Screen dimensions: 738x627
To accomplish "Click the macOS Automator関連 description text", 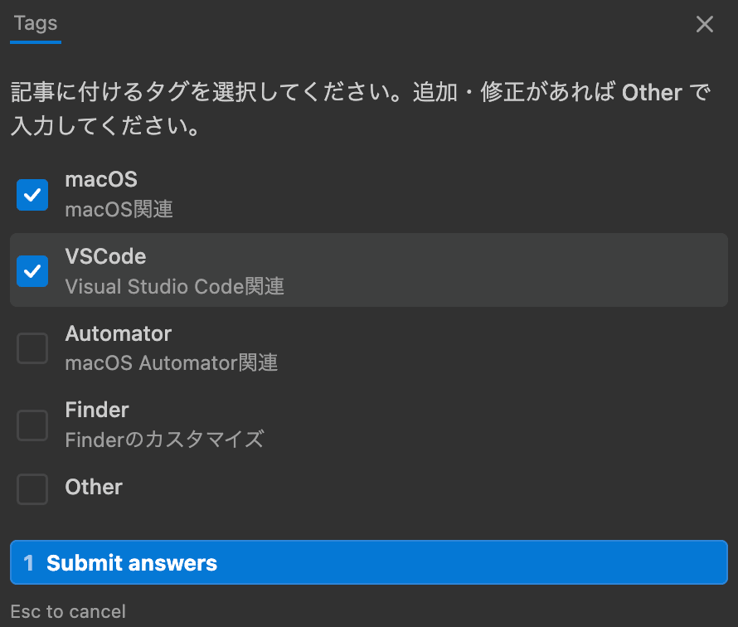I will [171, 362].
